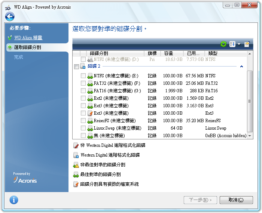The width and height of the screenshot is (262, 213).
Task: Sort by the 磁碟分割 column header
Action: [x=115, y=53]
